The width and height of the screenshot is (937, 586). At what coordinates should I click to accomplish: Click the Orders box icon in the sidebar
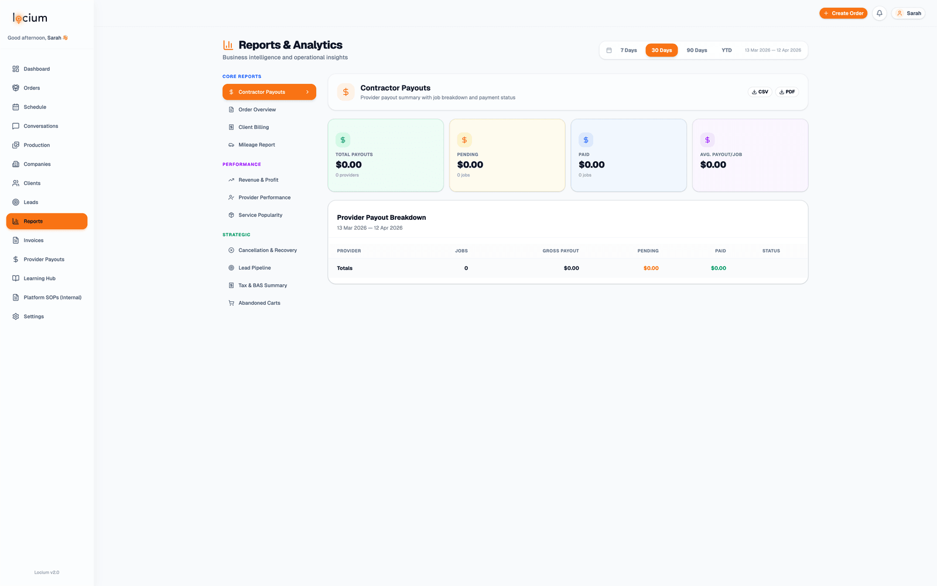tap(16, 88)
